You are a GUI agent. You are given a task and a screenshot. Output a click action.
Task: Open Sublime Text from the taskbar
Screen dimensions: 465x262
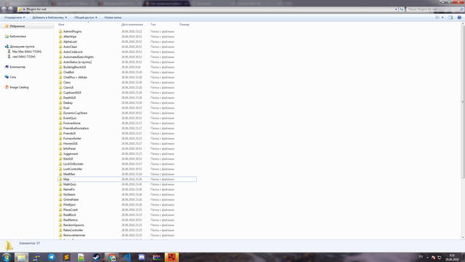(x=66, y=257)
